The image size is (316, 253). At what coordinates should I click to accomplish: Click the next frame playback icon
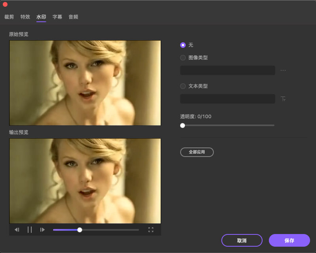(x=42, y=230)
